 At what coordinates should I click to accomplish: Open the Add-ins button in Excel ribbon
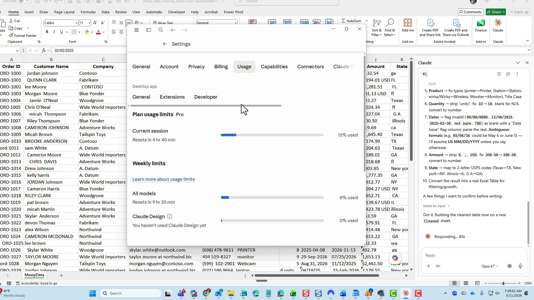(408, 26)
